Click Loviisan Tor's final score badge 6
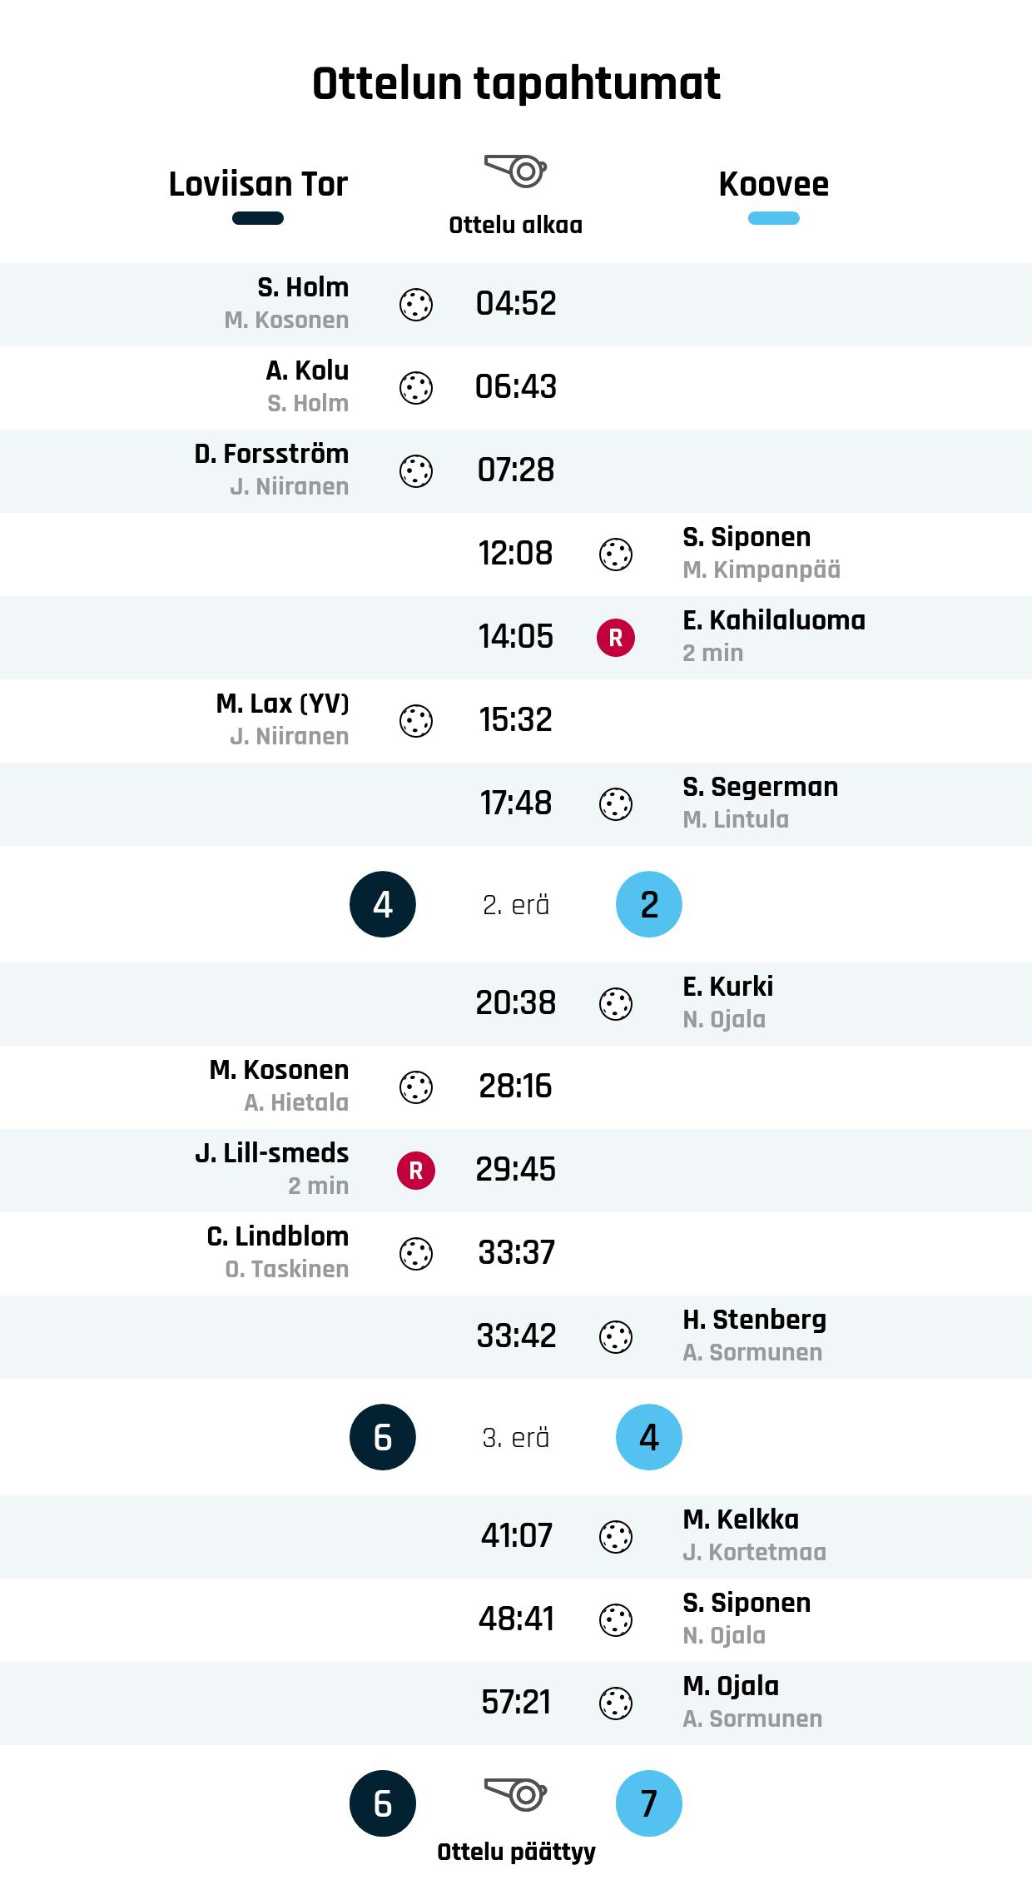 click(x=383, y=1803)
